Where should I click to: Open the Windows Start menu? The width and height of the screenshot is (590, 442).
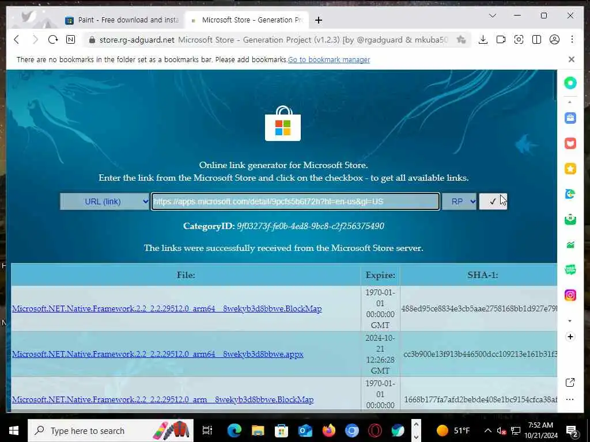[x=14, y=430]
